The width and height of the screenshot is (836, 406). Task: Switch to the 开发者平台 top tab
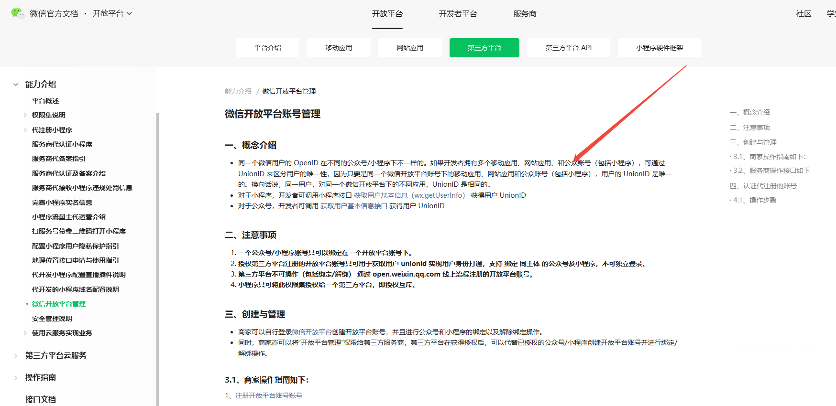tap(458, 14)
